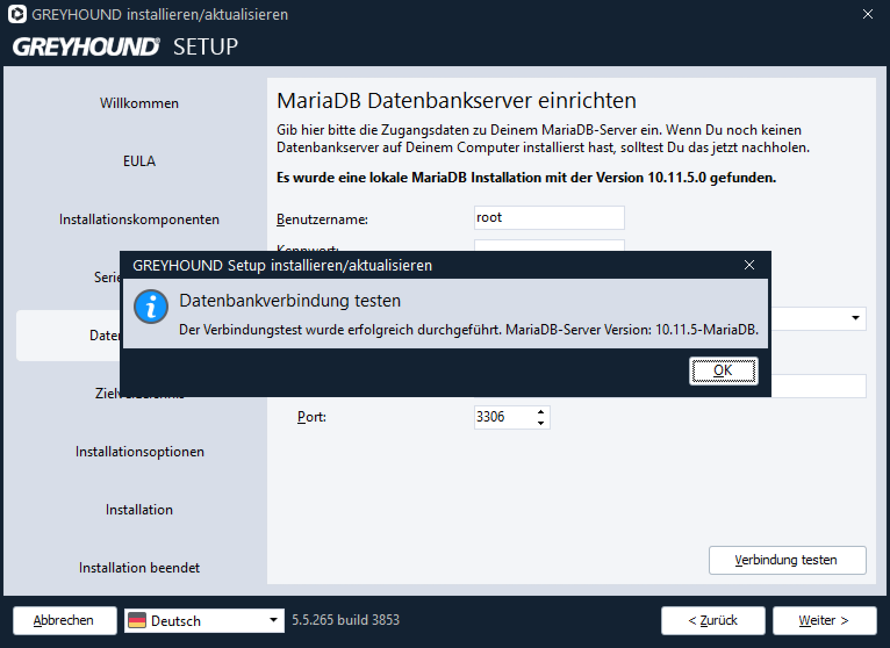Click the German flag icon

click(137, 621)
